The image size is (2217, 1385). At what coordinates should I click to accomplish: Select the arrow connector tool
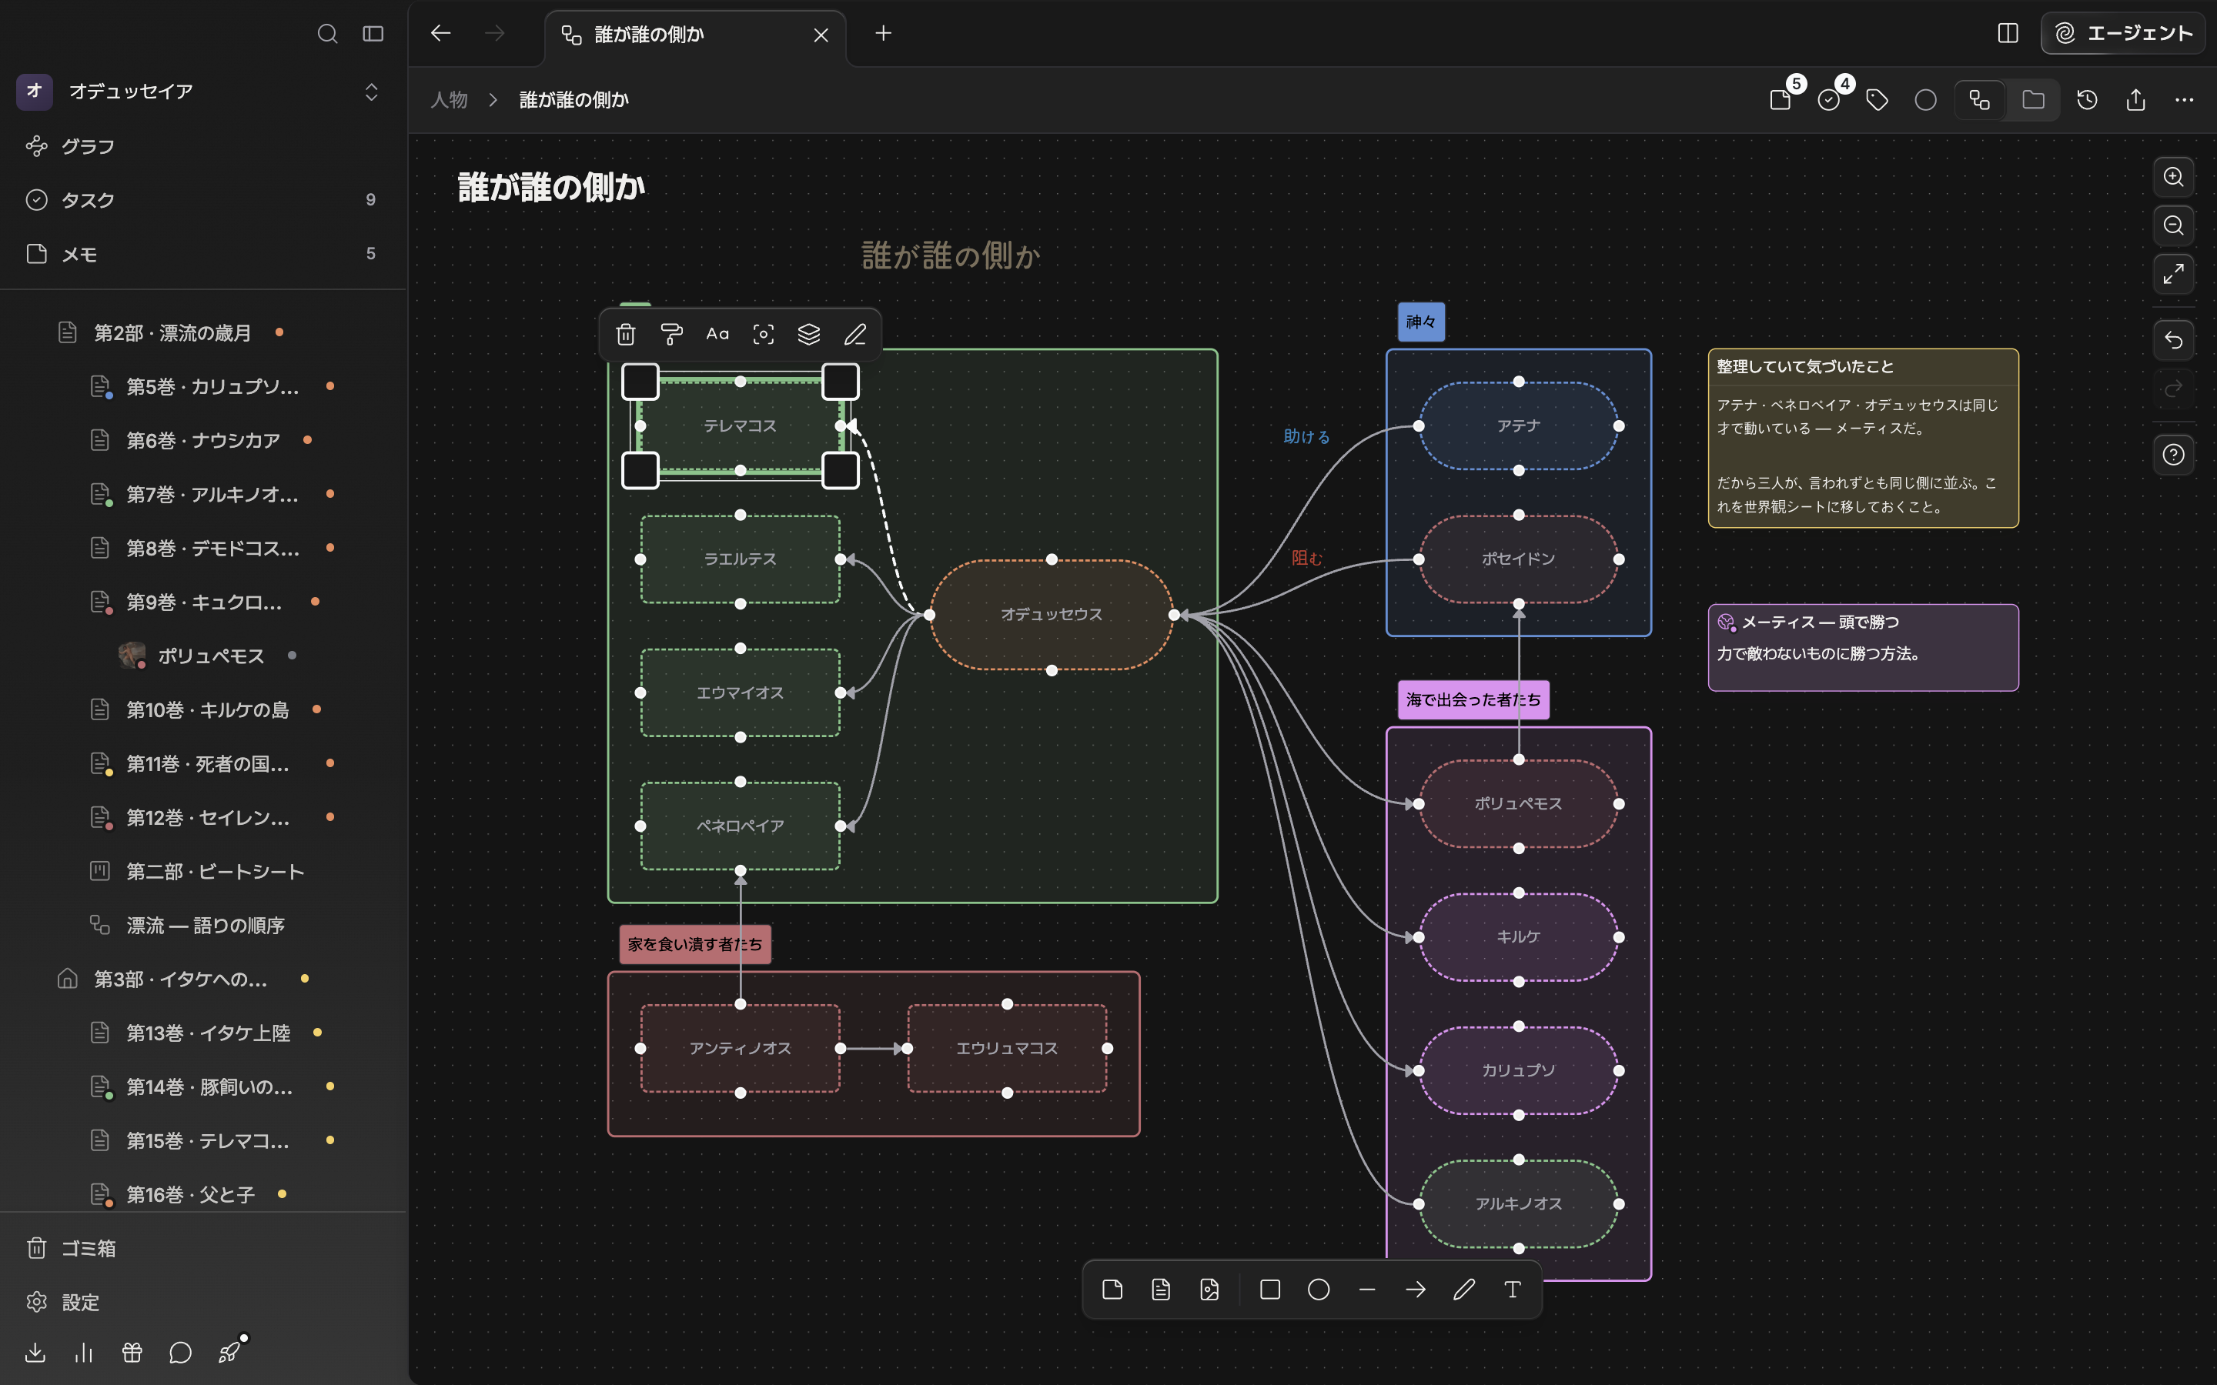(1416, 1290)
